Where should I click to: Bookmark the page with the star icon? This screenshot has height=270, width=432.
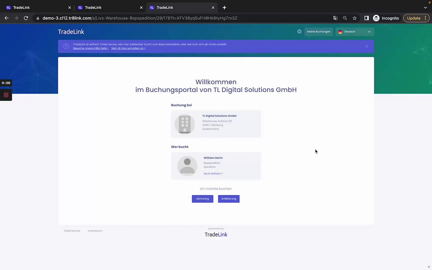click(355, 18)
